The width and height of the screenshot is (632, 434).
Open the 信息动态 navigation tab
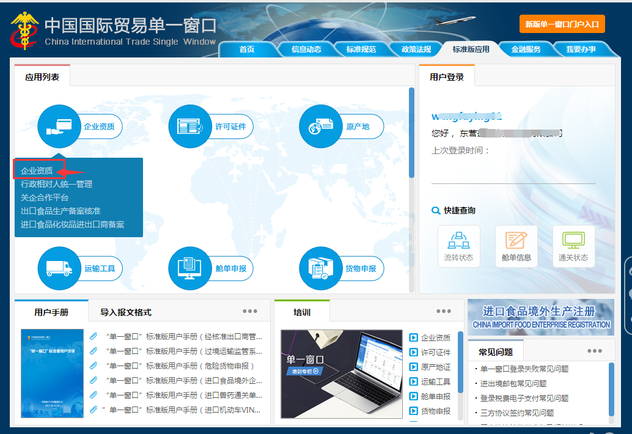point(306,49)
